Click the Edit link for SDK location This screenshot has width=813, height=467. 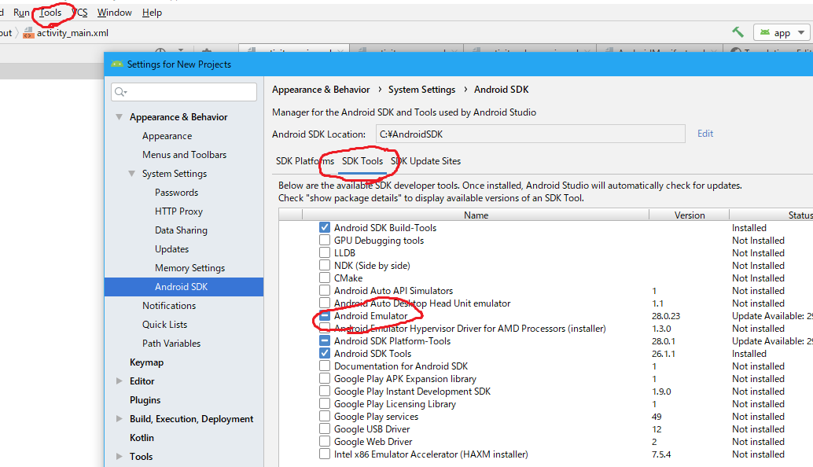tap(705, 134)
